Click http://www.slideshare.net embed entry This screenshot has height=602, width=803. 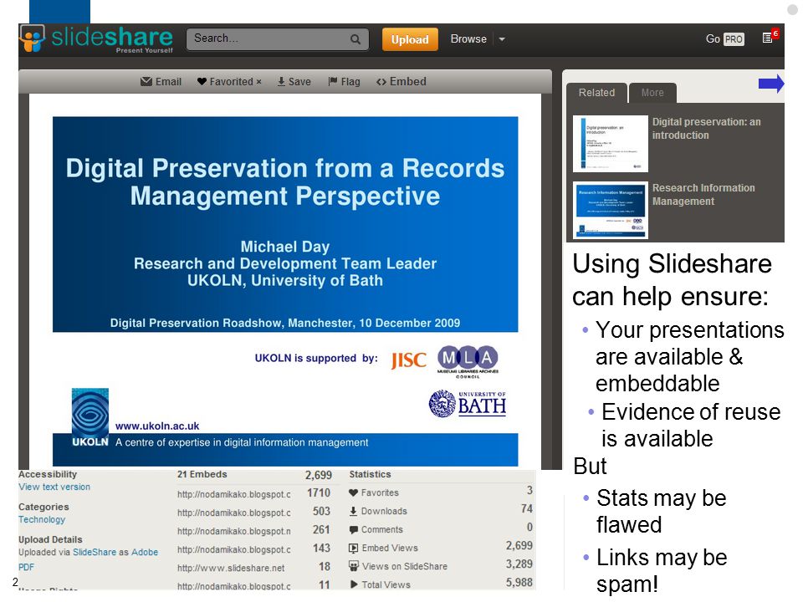click(231, 569)
